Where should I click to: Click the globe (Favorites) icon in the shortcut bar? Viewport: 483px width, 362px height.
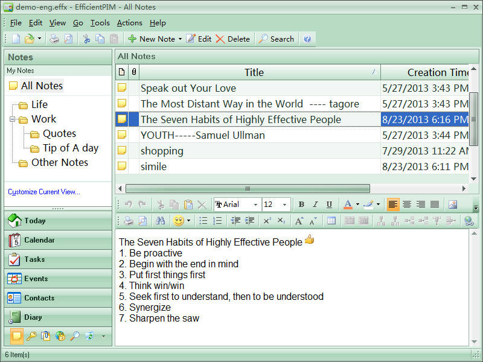coord(60,336)
